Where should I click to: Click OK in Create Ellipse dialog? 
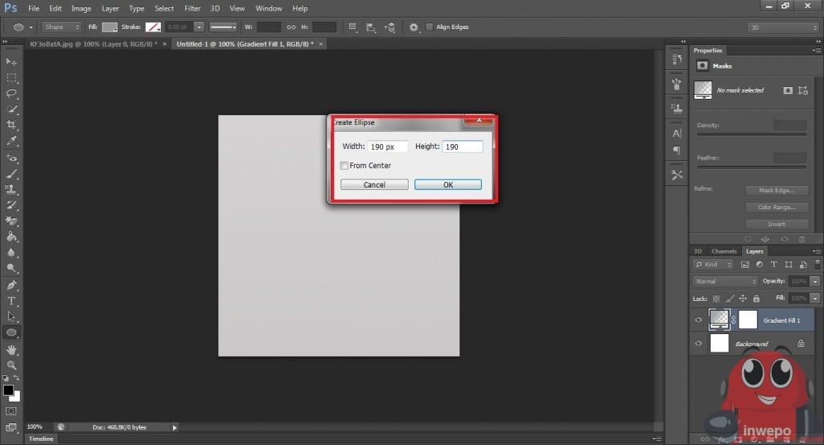(x=447, y=184)
